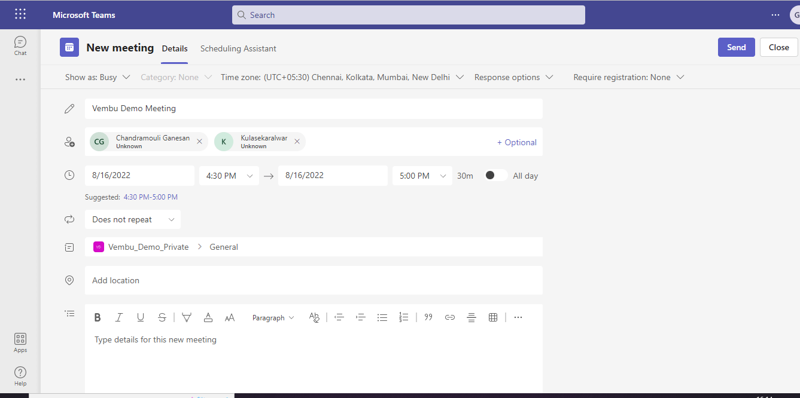Click the Kulasekaralwar attendee chip
Viewport: 800px width, 398px height.
[x=260, y=142]
